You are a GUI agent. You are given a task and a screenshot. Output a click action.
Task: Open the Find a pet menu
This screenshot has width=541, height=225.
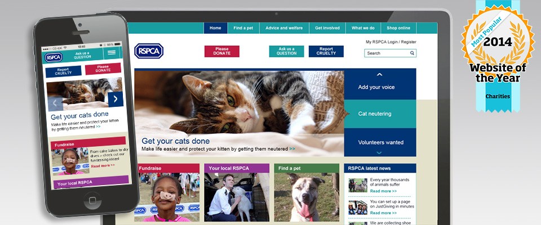coord(243,28)
